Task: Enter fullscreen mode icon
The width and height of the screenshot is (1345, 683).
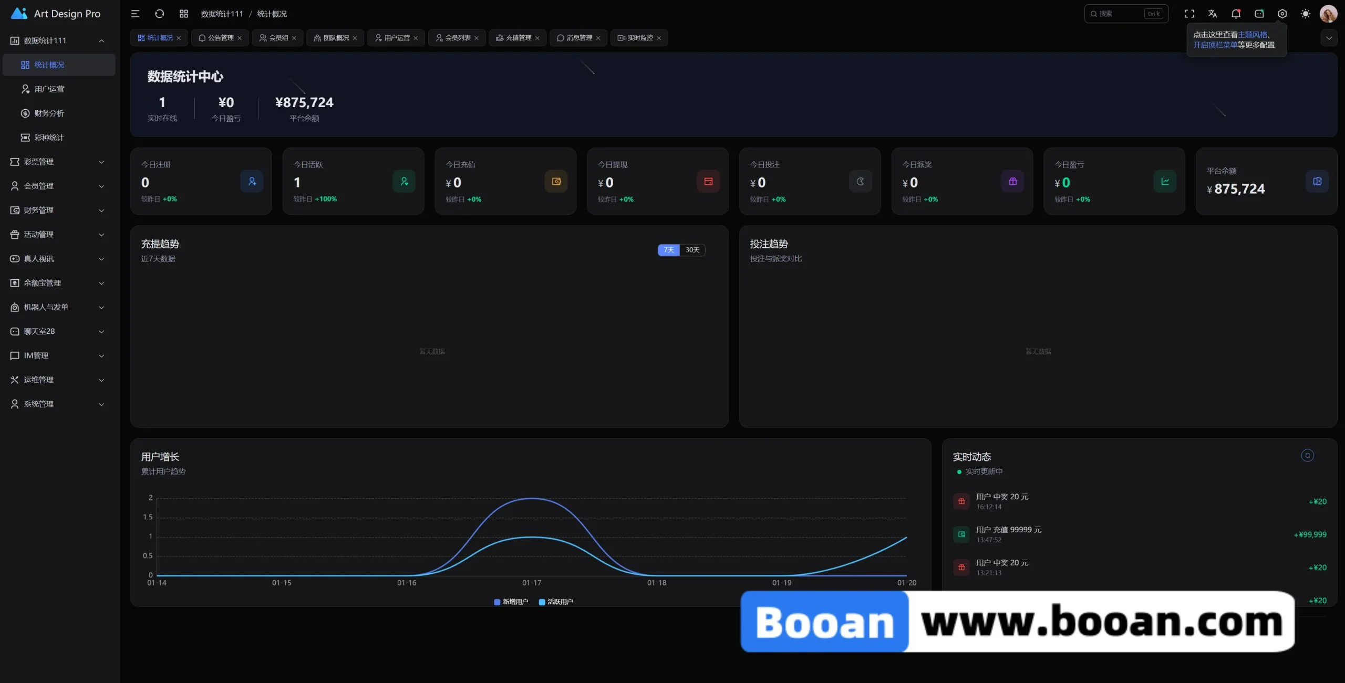Action: pos(1189,14)
